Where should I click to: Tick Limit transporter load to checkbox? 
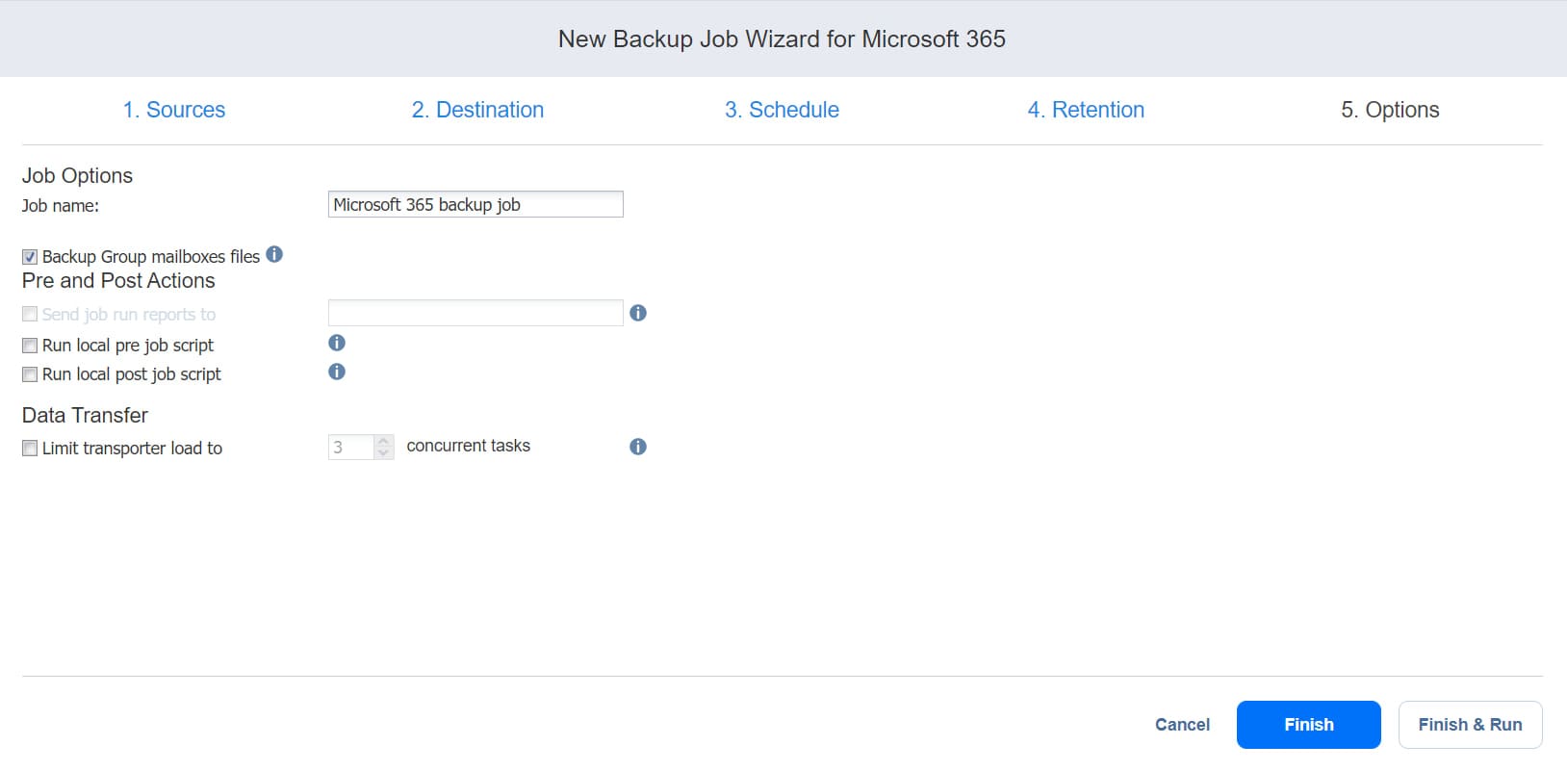30,449
